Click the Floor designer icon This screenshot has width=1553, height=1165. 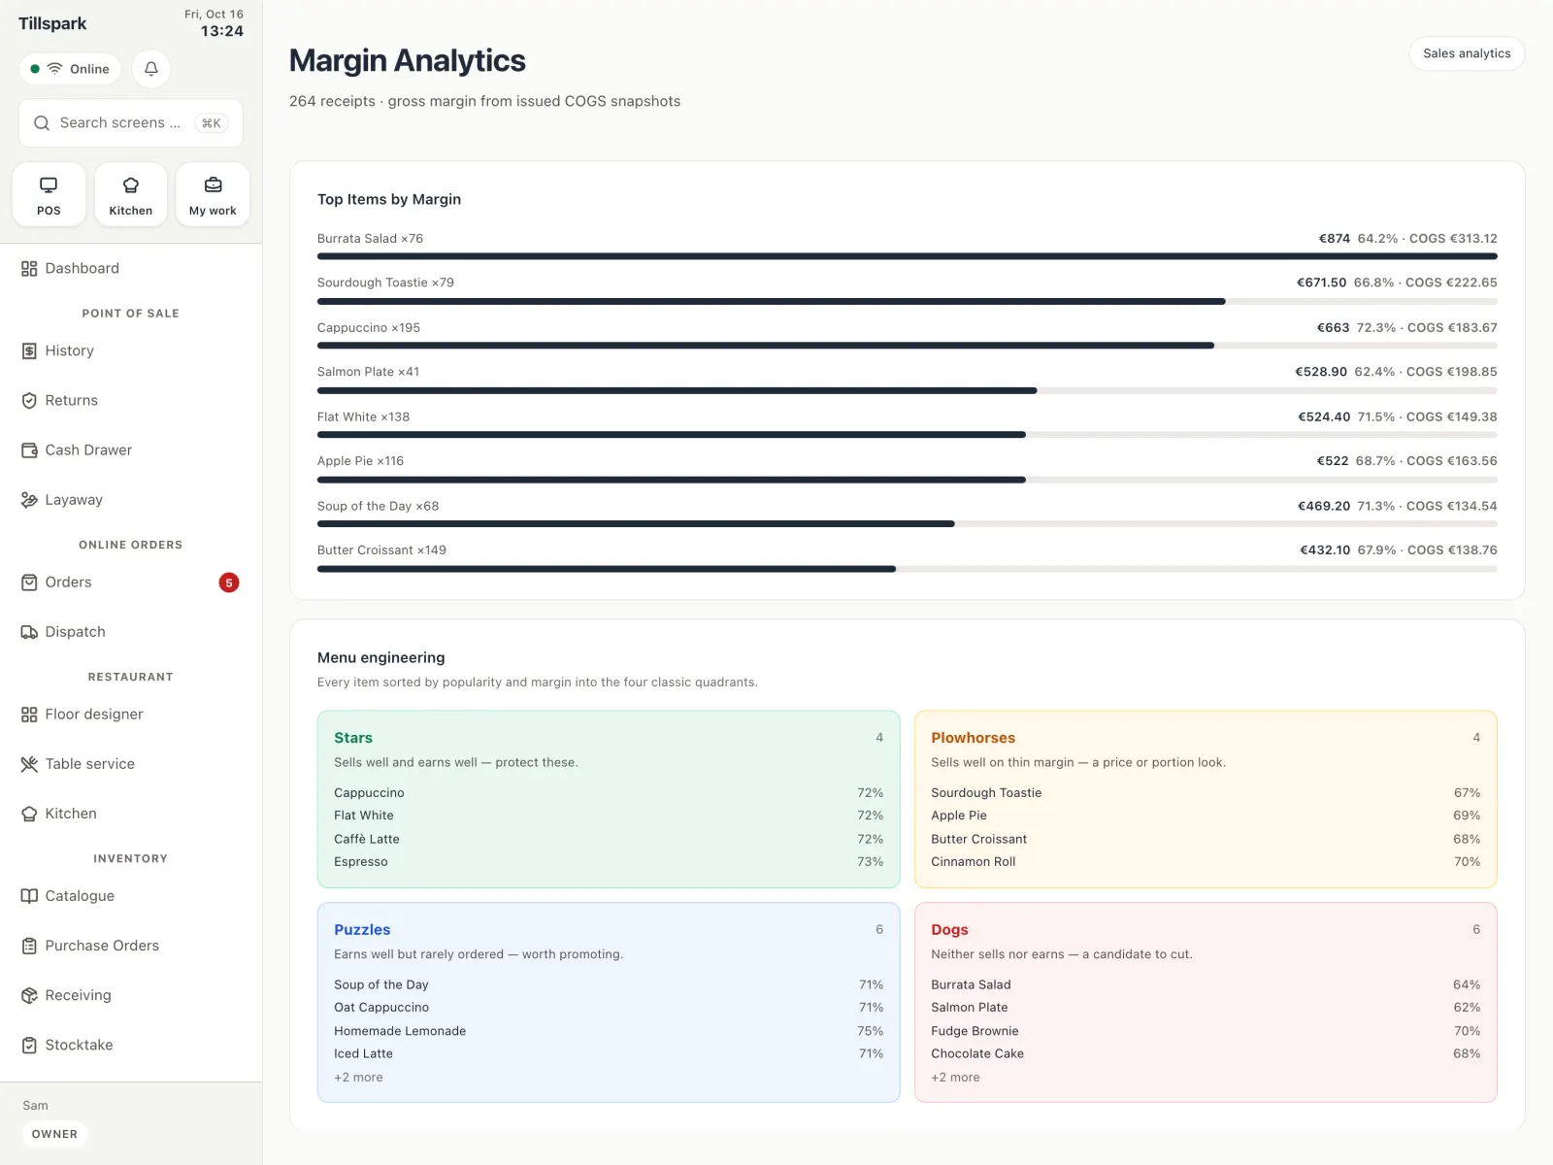29,715
